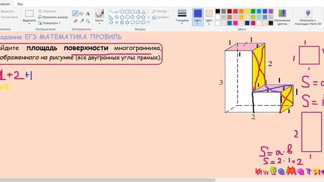324x182 pixels.
Task: Select the Color picker eyedropper tool
Action: pyautogui.click(x=82, y=21)
